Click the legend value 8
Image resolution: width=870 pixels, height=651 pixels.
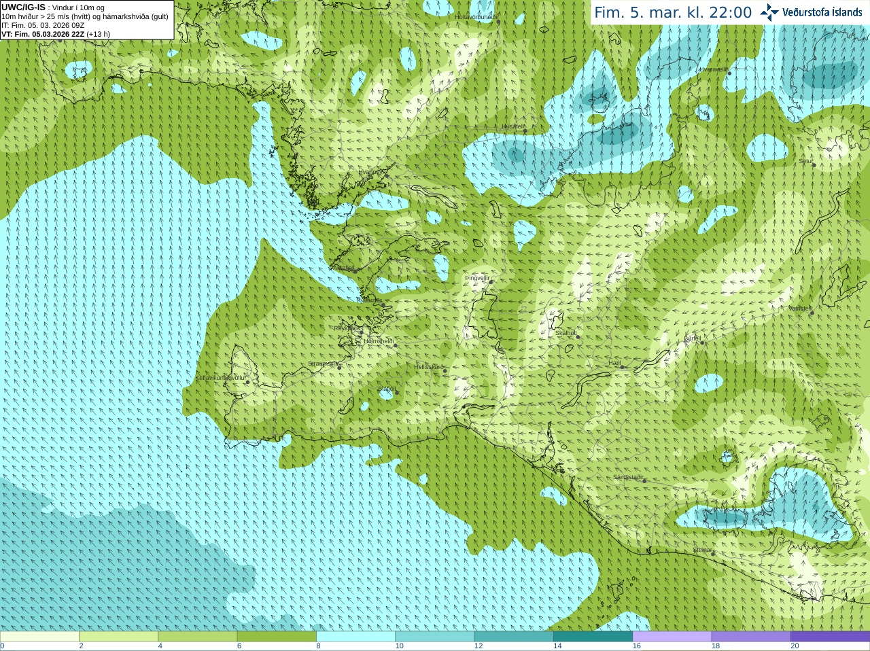click(x=318, y=646)
